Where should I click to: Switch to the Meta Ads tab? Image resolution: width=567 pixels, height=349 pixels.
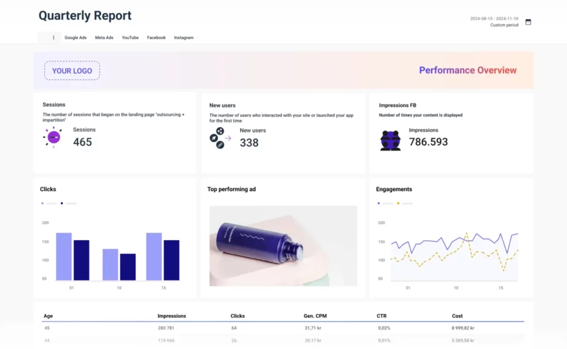tap(104, 38)
